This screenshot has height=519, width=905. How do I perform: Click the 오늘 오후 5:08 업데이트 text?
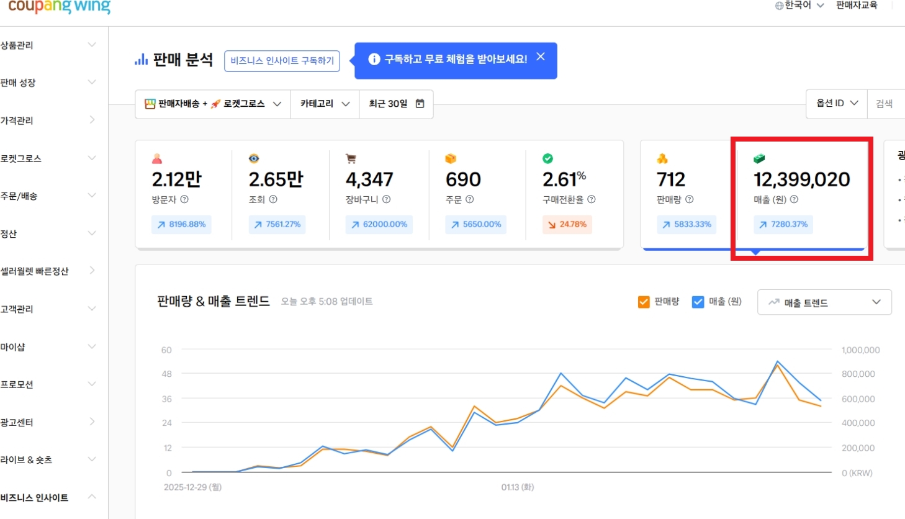tap(327, 302)
